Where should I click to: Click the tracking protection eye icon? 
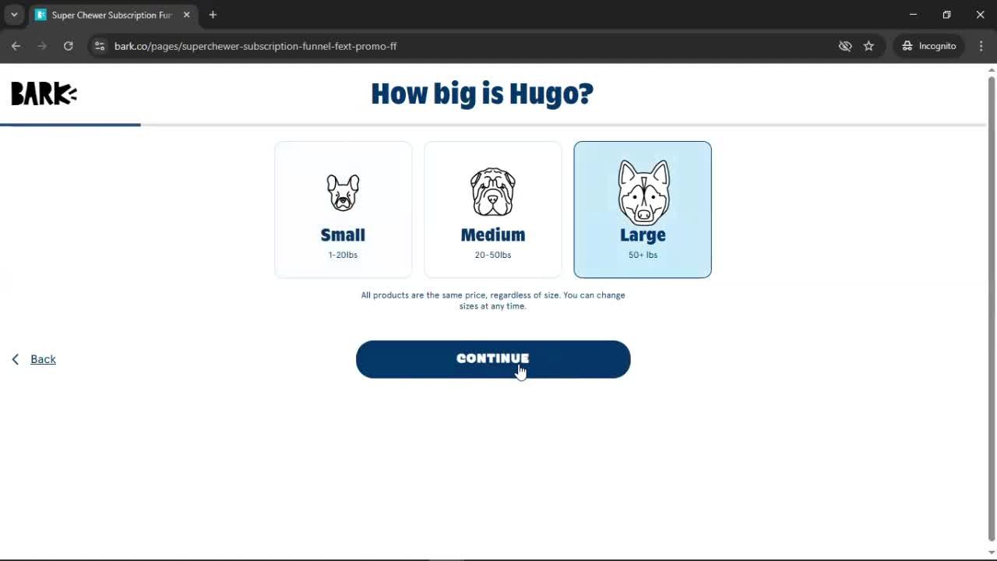[845, 46]
